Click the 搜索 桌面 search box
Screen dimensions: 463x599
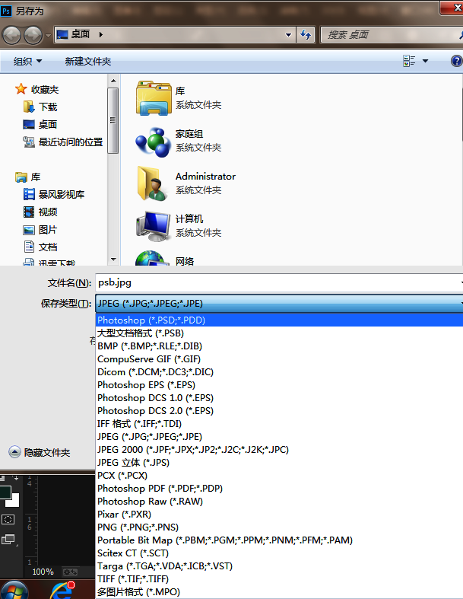[392, 35]
